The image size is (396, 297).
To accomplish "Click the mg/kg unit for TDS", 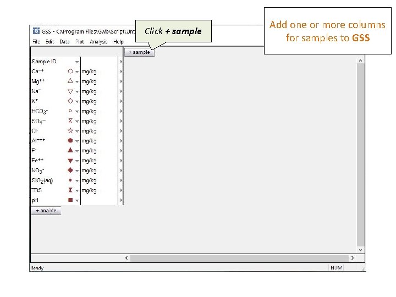I will pos(89,190).
